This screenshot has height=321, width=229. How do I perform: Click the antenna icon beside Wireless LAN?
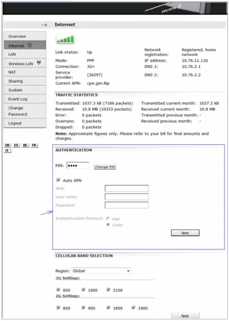(x=39, y=63)
